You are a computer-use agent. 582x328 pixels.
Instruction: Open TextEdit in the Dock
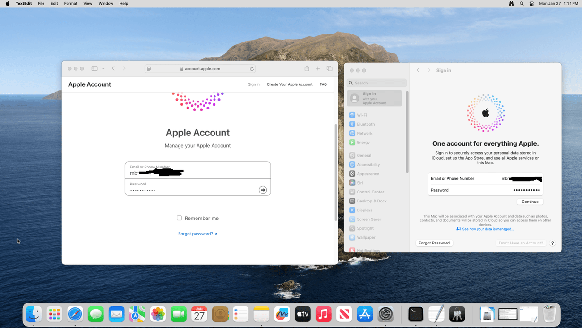436,314
